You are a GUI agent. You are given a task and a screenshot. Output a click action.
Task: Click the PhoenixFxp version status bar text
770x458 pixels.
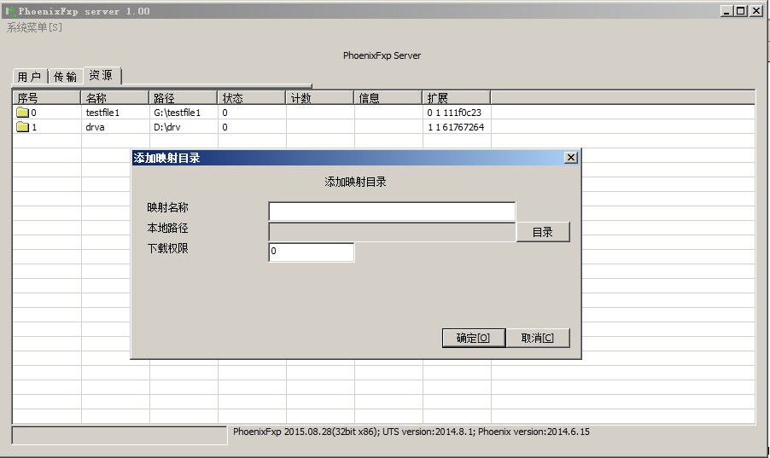411,432
